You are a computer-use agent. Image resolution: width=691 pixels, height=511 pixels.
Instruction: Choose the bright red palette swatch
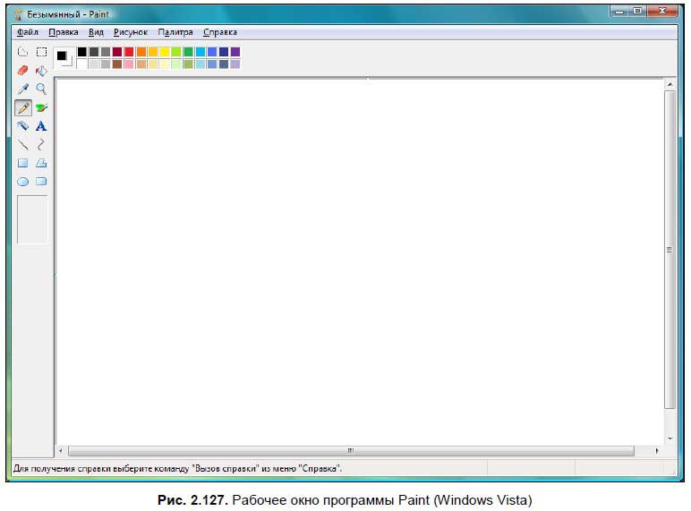[129, 52]
